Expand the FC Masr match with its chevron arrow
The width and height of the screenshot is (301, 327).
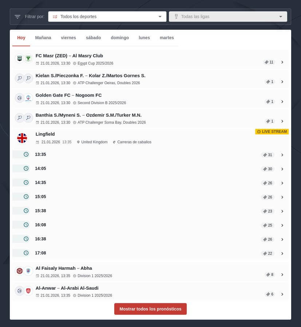[x=282, y=62]
